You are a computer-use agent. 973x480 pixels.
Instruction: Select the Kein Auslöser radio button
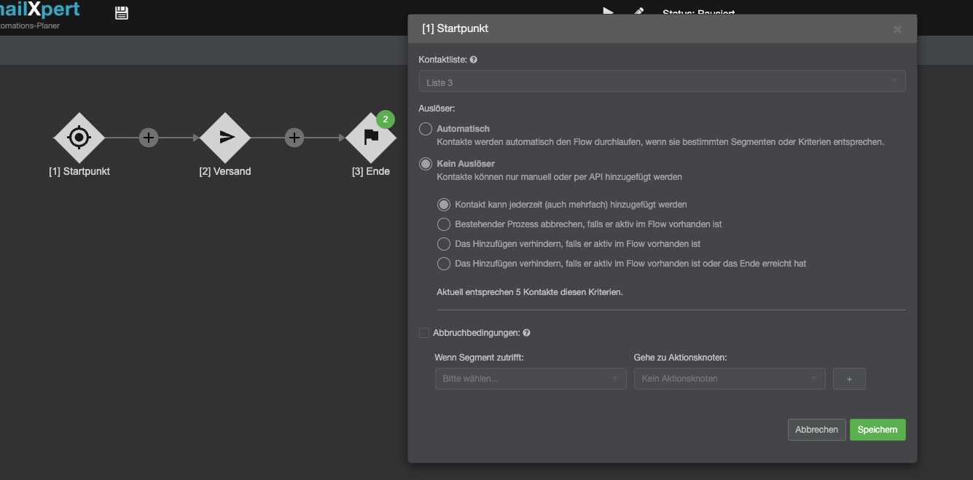pos(426,165)
